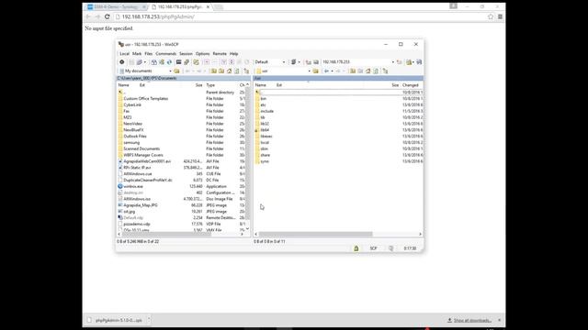Select winbox.exe in local panel
588x330 pixels.
coord(132,187)
